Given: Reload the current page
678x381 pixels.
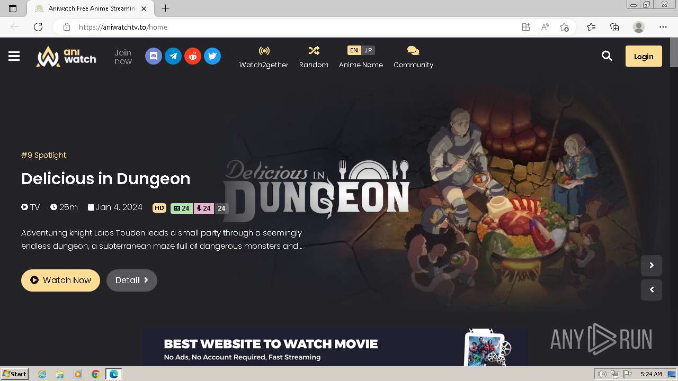Looking at the screenshot, I should [x=38, y=27].
